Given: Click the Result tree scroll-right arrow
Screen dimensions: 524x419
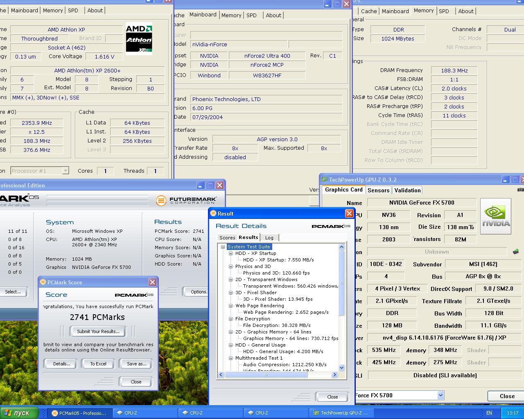Looking at the screenshot, I should tap(334, 374).
